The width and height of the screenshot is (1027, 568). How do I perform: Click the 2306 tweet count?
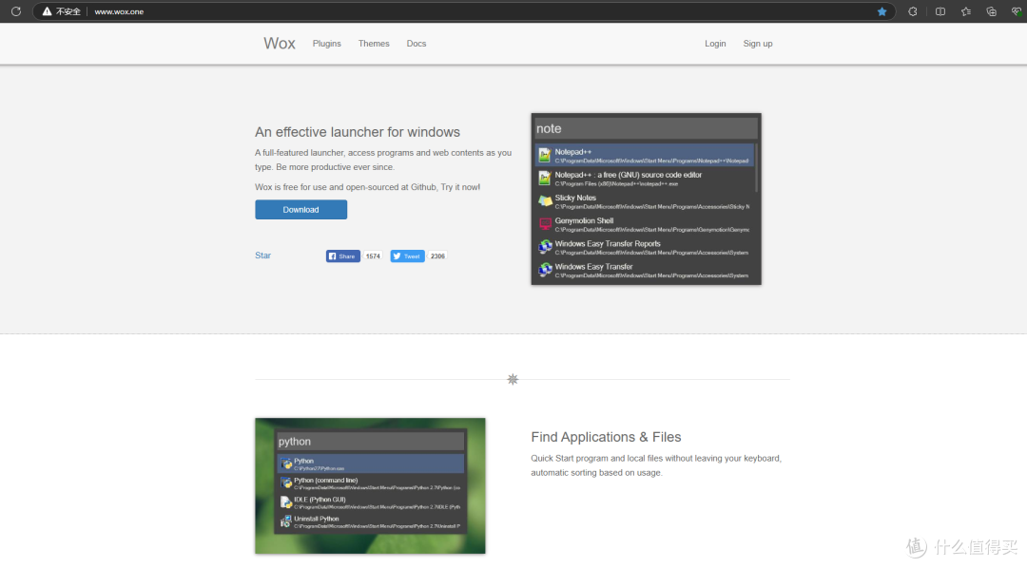pyautogui.click(x=437, y=256)
